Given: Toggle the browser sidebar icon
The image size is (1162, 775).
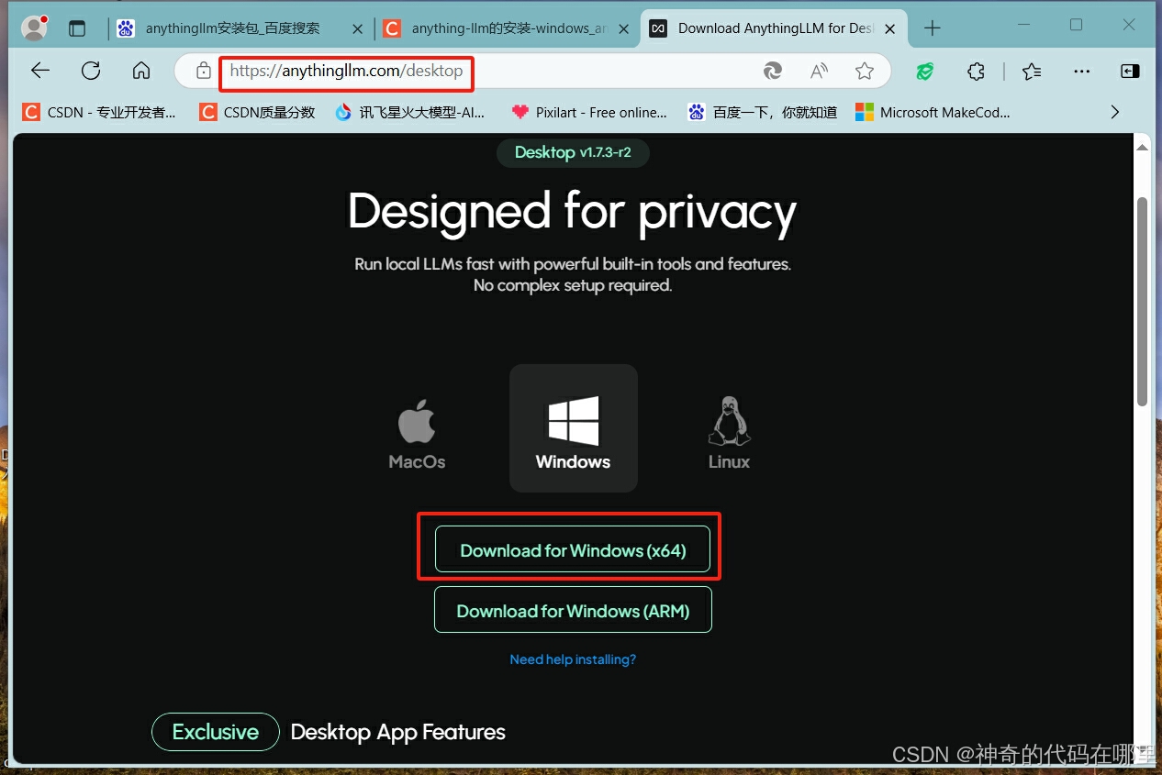Looking at the screenshot, I should (x=1130, y=71).
